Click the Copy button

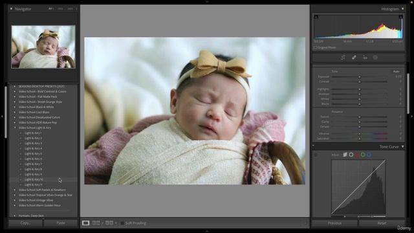pyautogui.click(x=25, y=223)
